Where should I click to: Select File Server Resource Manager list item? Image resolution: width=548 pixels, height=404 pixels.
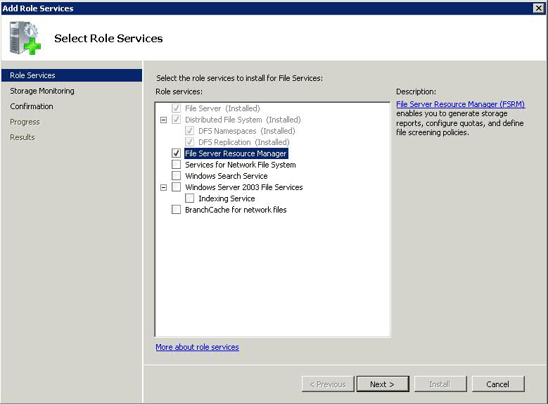pyautogui.click(x=236, y=153)
